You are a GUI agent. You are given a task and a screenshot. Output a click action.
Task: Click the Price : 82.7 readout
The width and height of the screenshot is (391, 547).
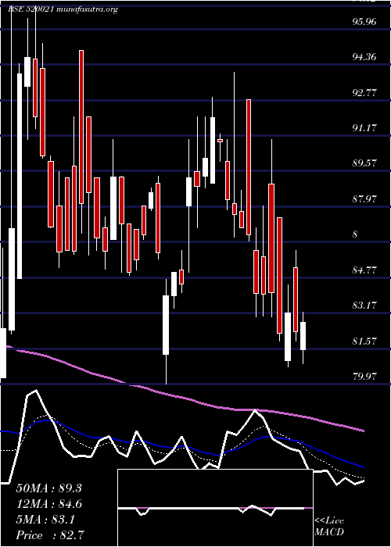coord(49,535)
